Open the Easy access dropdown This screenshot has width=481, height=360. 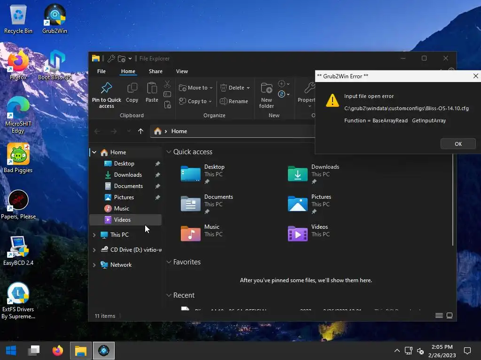point(284,94)
